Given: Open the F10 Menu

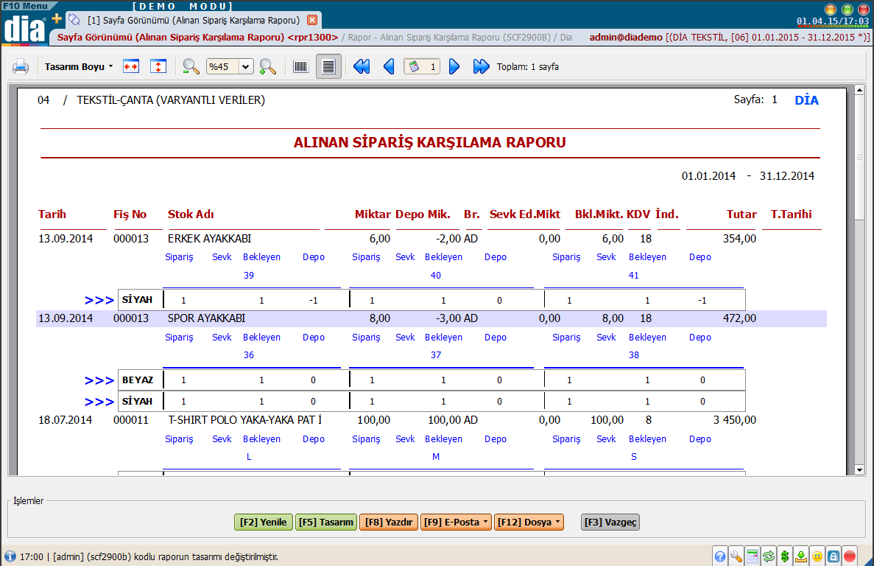Looking at the screenshot, I should pos(26,6).
